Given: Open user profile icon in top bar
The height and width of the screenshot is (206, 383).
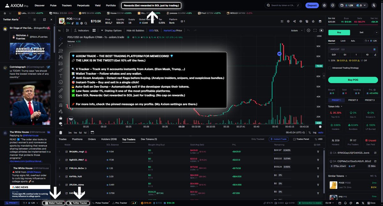Looking at the screenshot, I should coord(374,5).
